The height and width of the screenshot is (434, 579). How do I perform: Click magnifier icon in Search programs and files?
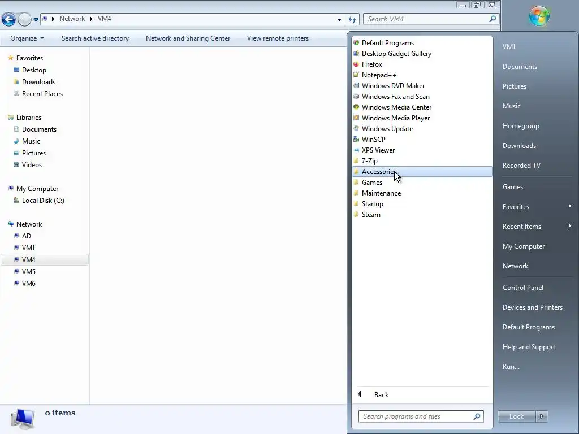(x=477, y=416)
